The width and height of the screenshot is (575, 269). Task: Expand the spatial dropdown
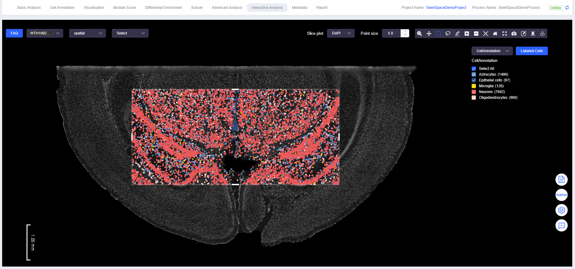87,33
